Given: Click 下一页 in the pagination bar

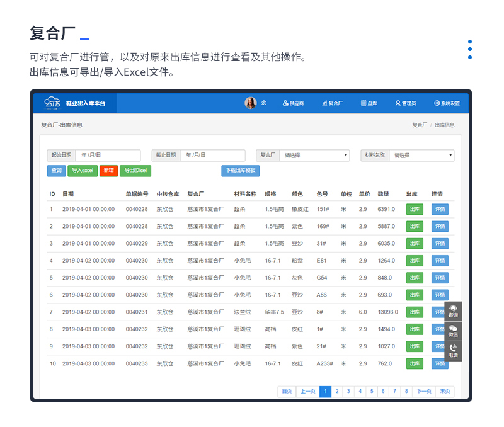Looking at the screenshot, I should pos(424,391).
